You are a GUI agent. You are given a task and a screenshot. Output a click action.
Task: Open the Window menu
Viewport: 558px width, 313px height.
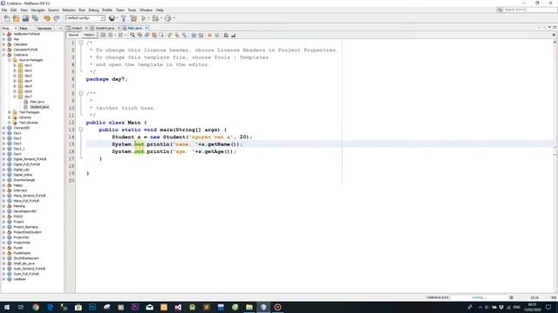[x=146, y=10]
